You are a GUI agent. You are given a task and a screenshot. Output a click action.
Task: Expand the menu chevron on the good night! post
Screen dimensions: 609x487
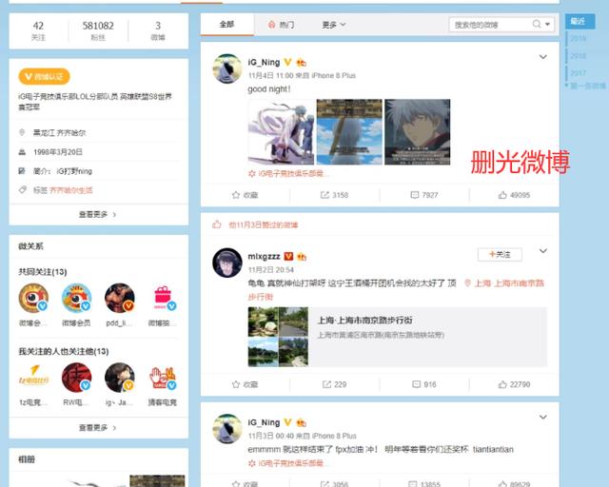click(543, 57)
